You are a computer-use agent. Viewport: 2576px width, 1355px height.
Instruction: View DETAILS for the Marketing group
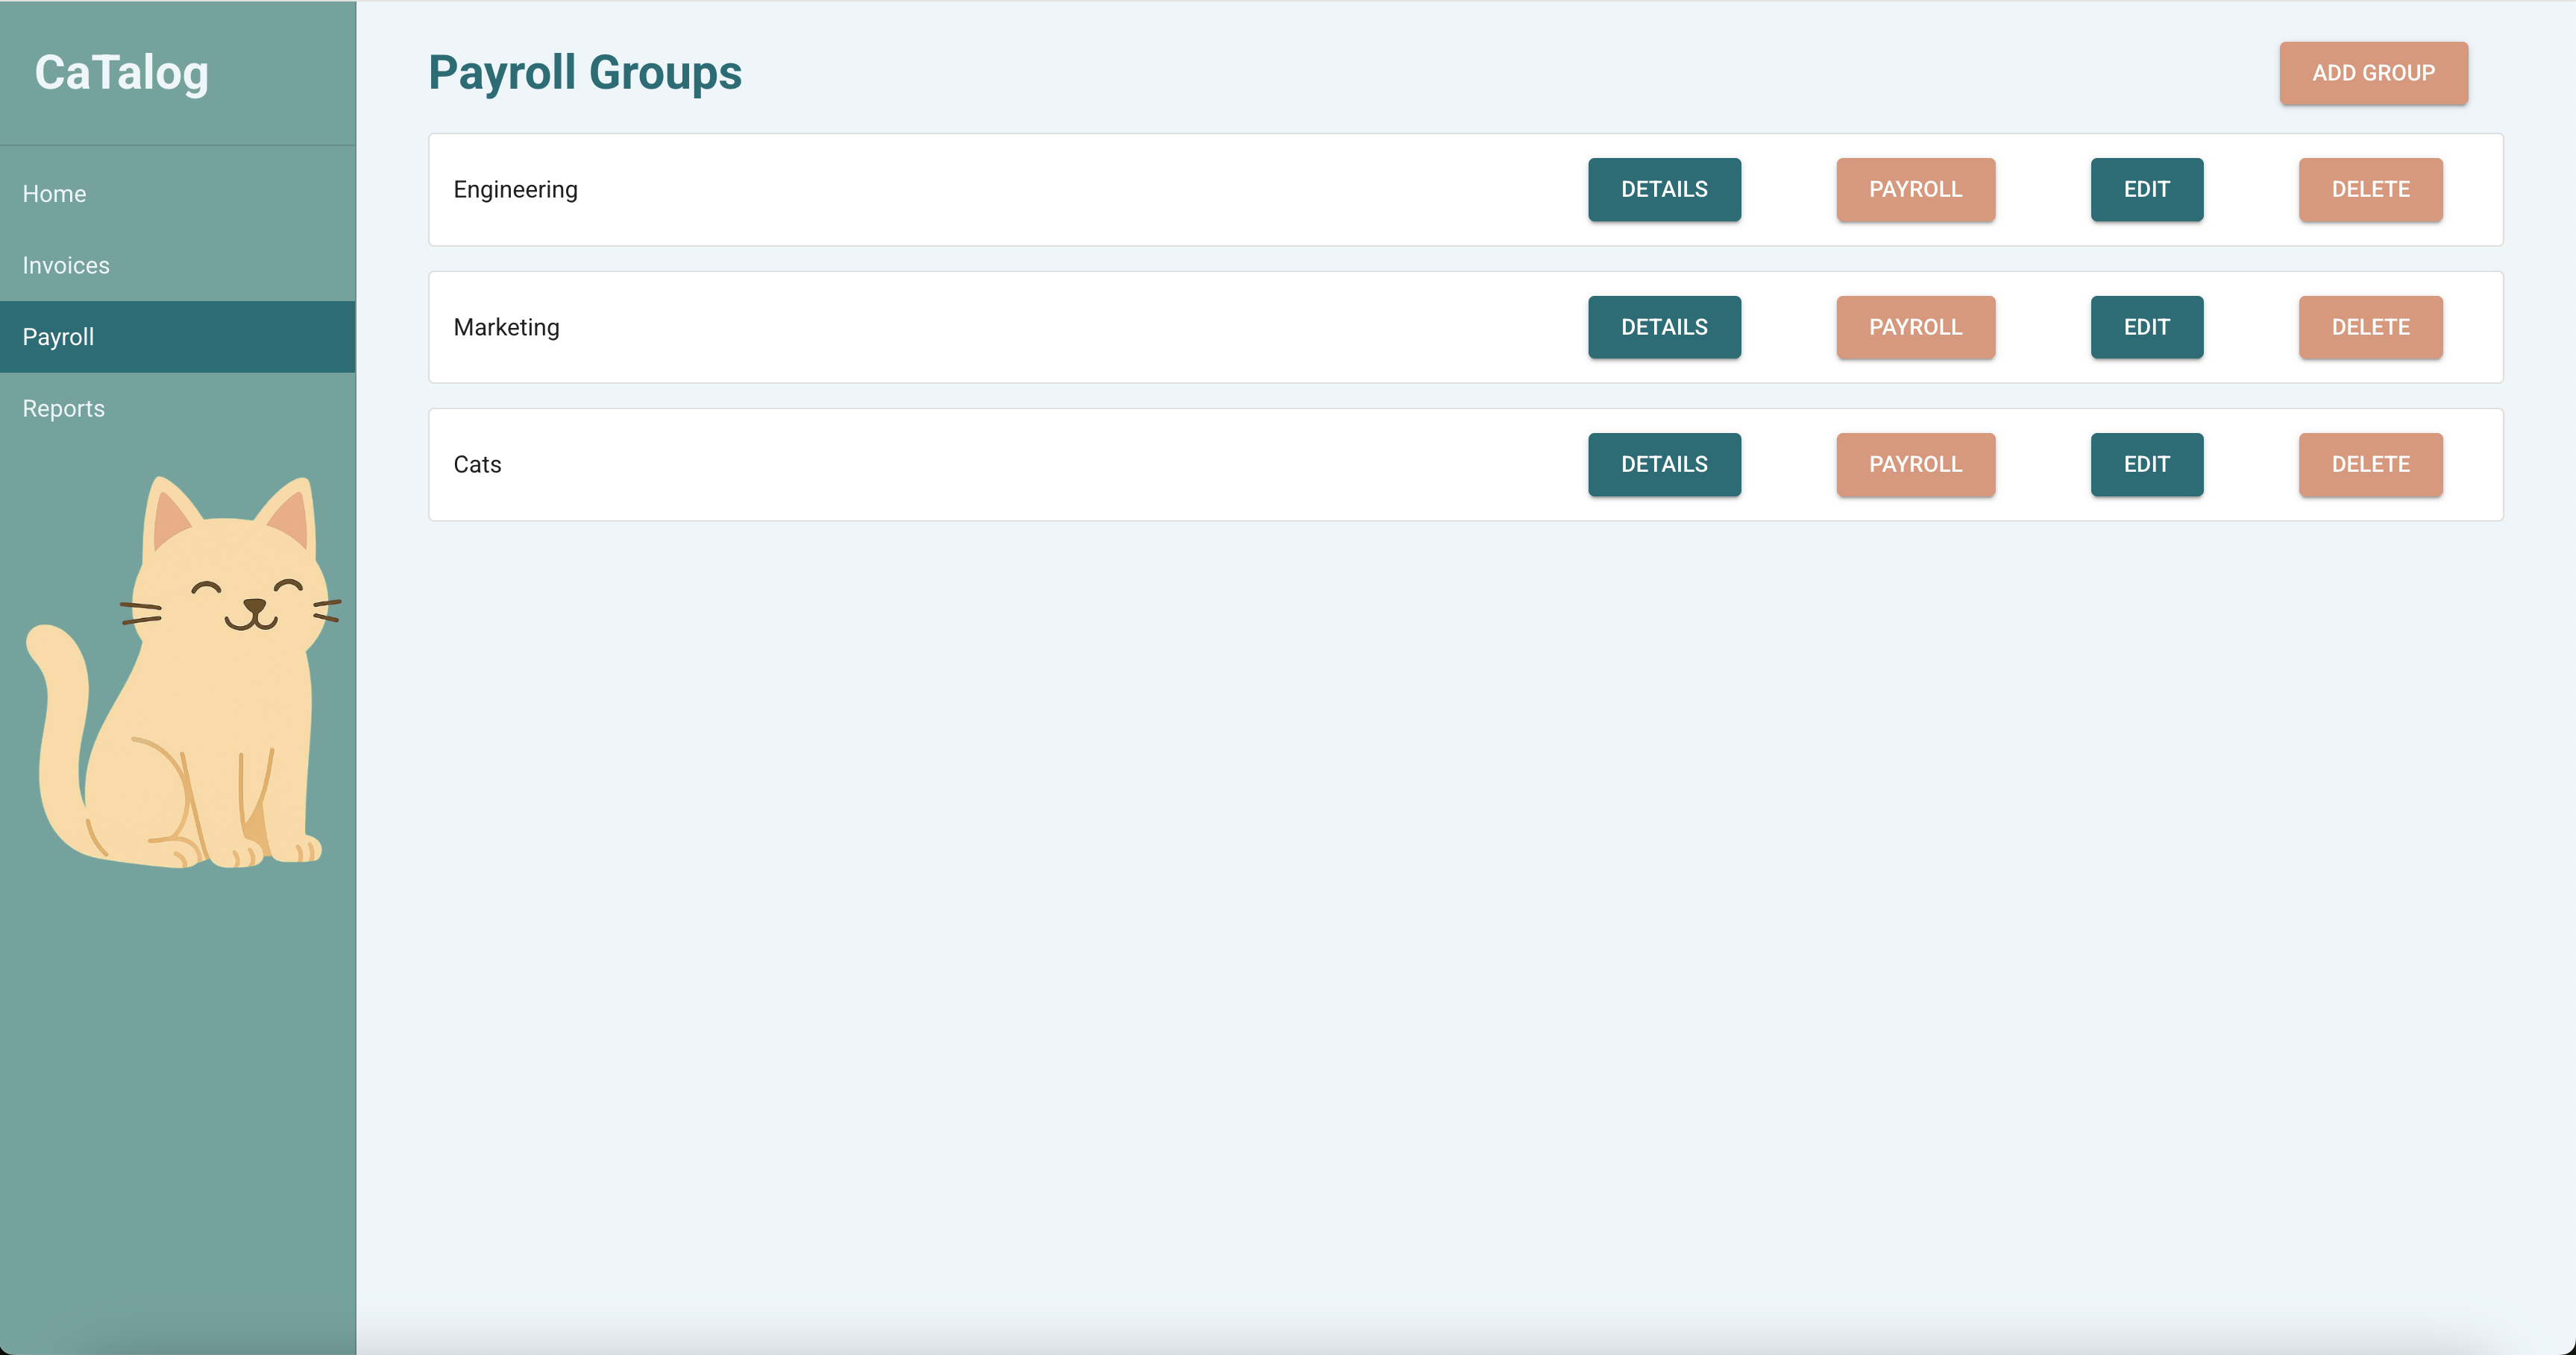click(1664, 326)
